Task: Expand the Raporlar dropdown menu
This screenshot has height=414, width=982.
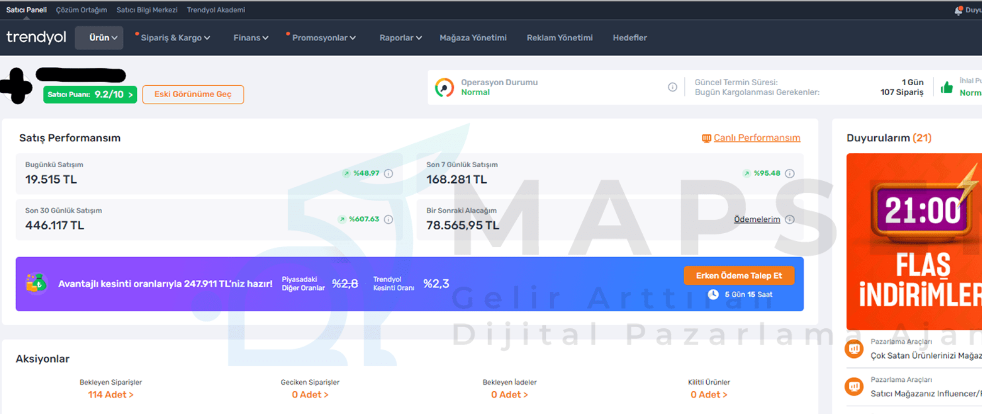Action: [x=400, y=38]
